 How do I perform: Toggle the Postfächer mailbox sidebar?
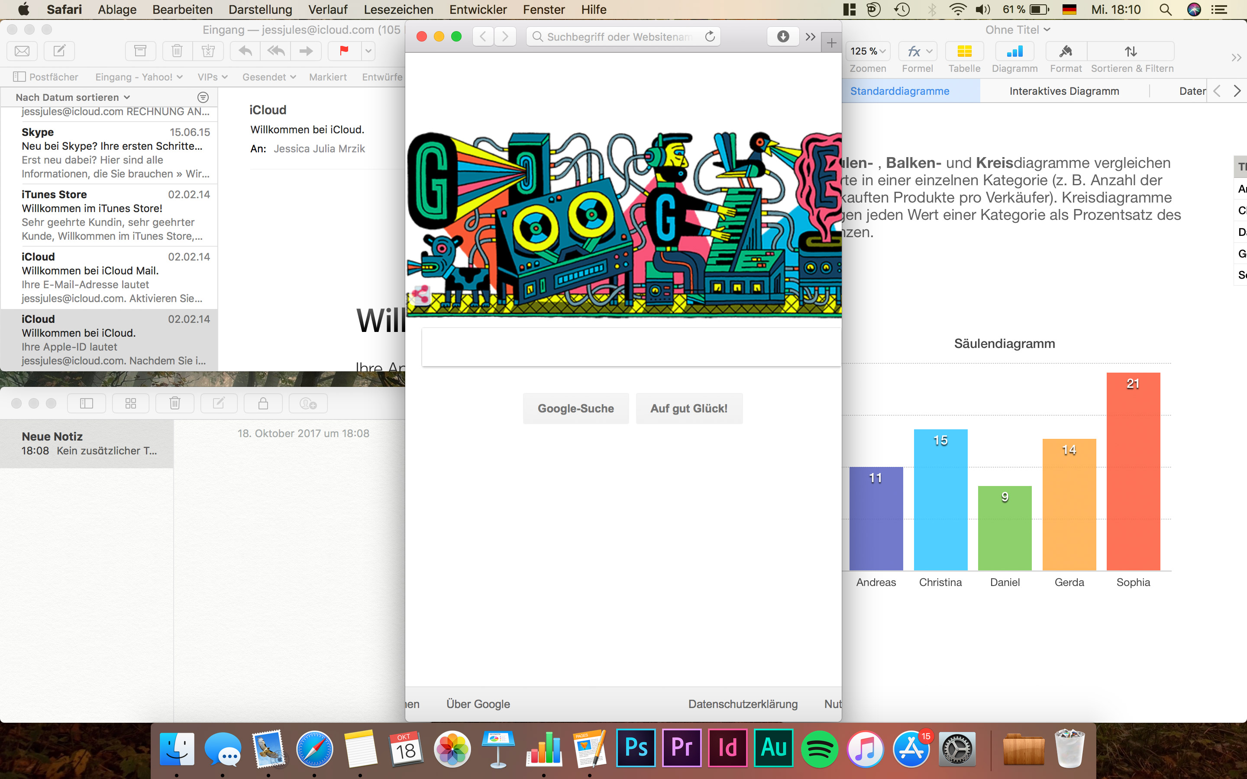tap(46, 77)
